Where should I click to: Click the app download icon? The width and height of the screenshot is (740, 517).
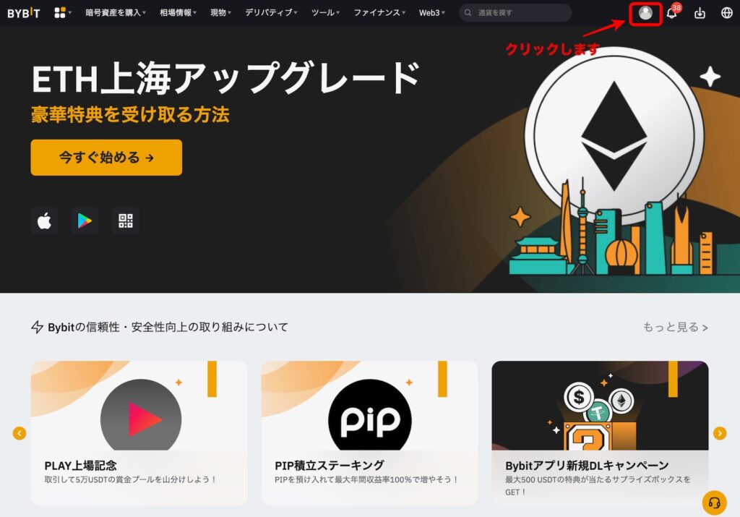[700, 13]
